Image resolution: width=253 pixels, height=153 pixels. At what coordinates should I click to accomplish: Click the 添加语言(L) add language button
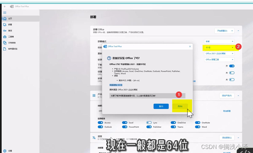(227, 138)
